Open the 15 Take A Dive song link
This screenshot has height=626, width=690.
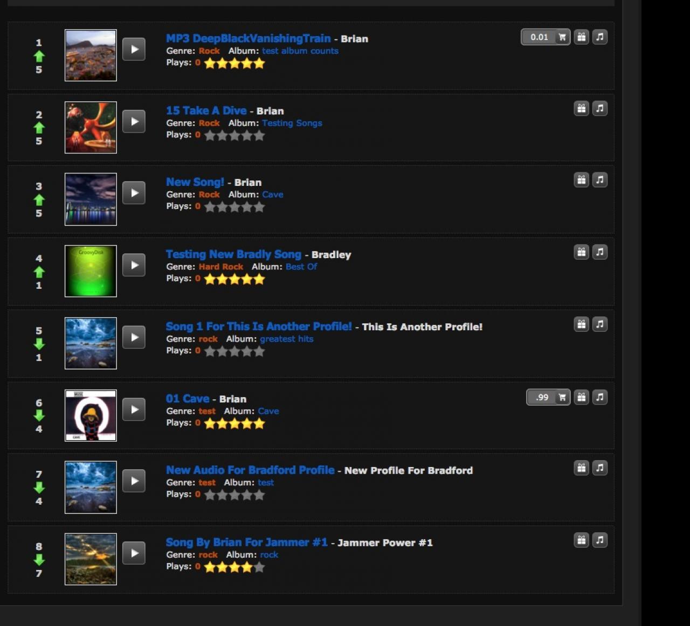point(206,110)
